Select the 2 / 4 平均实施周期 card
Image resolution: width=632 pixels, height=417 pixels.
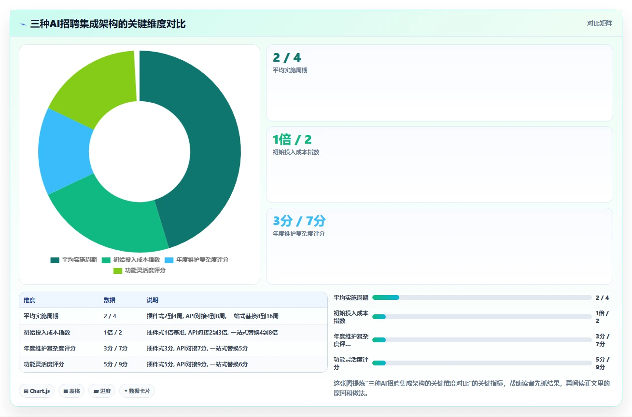439,83
